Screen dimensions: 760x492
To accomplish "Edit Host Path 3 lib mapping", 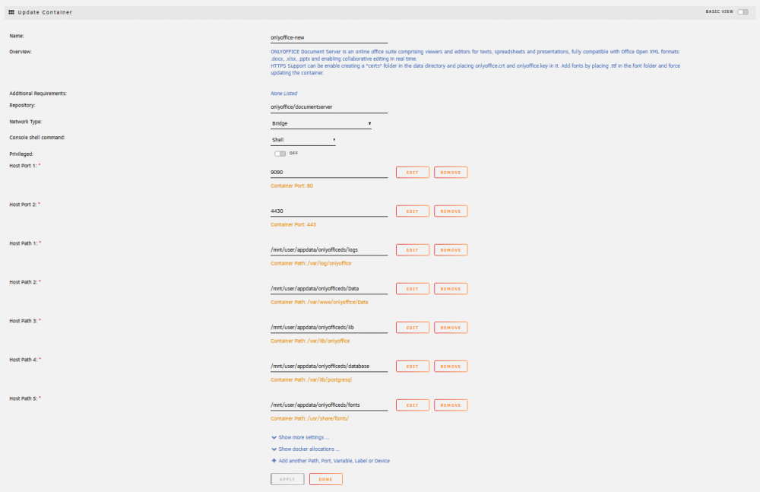I will [x=413, y=328].
